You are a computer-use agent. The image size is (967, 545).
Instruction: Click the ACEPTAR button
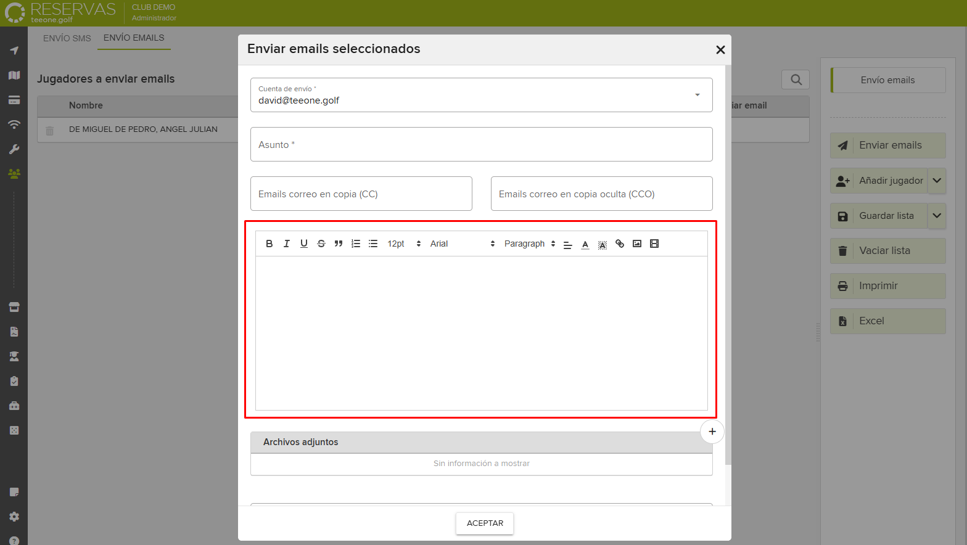click(x=485, y=523)
